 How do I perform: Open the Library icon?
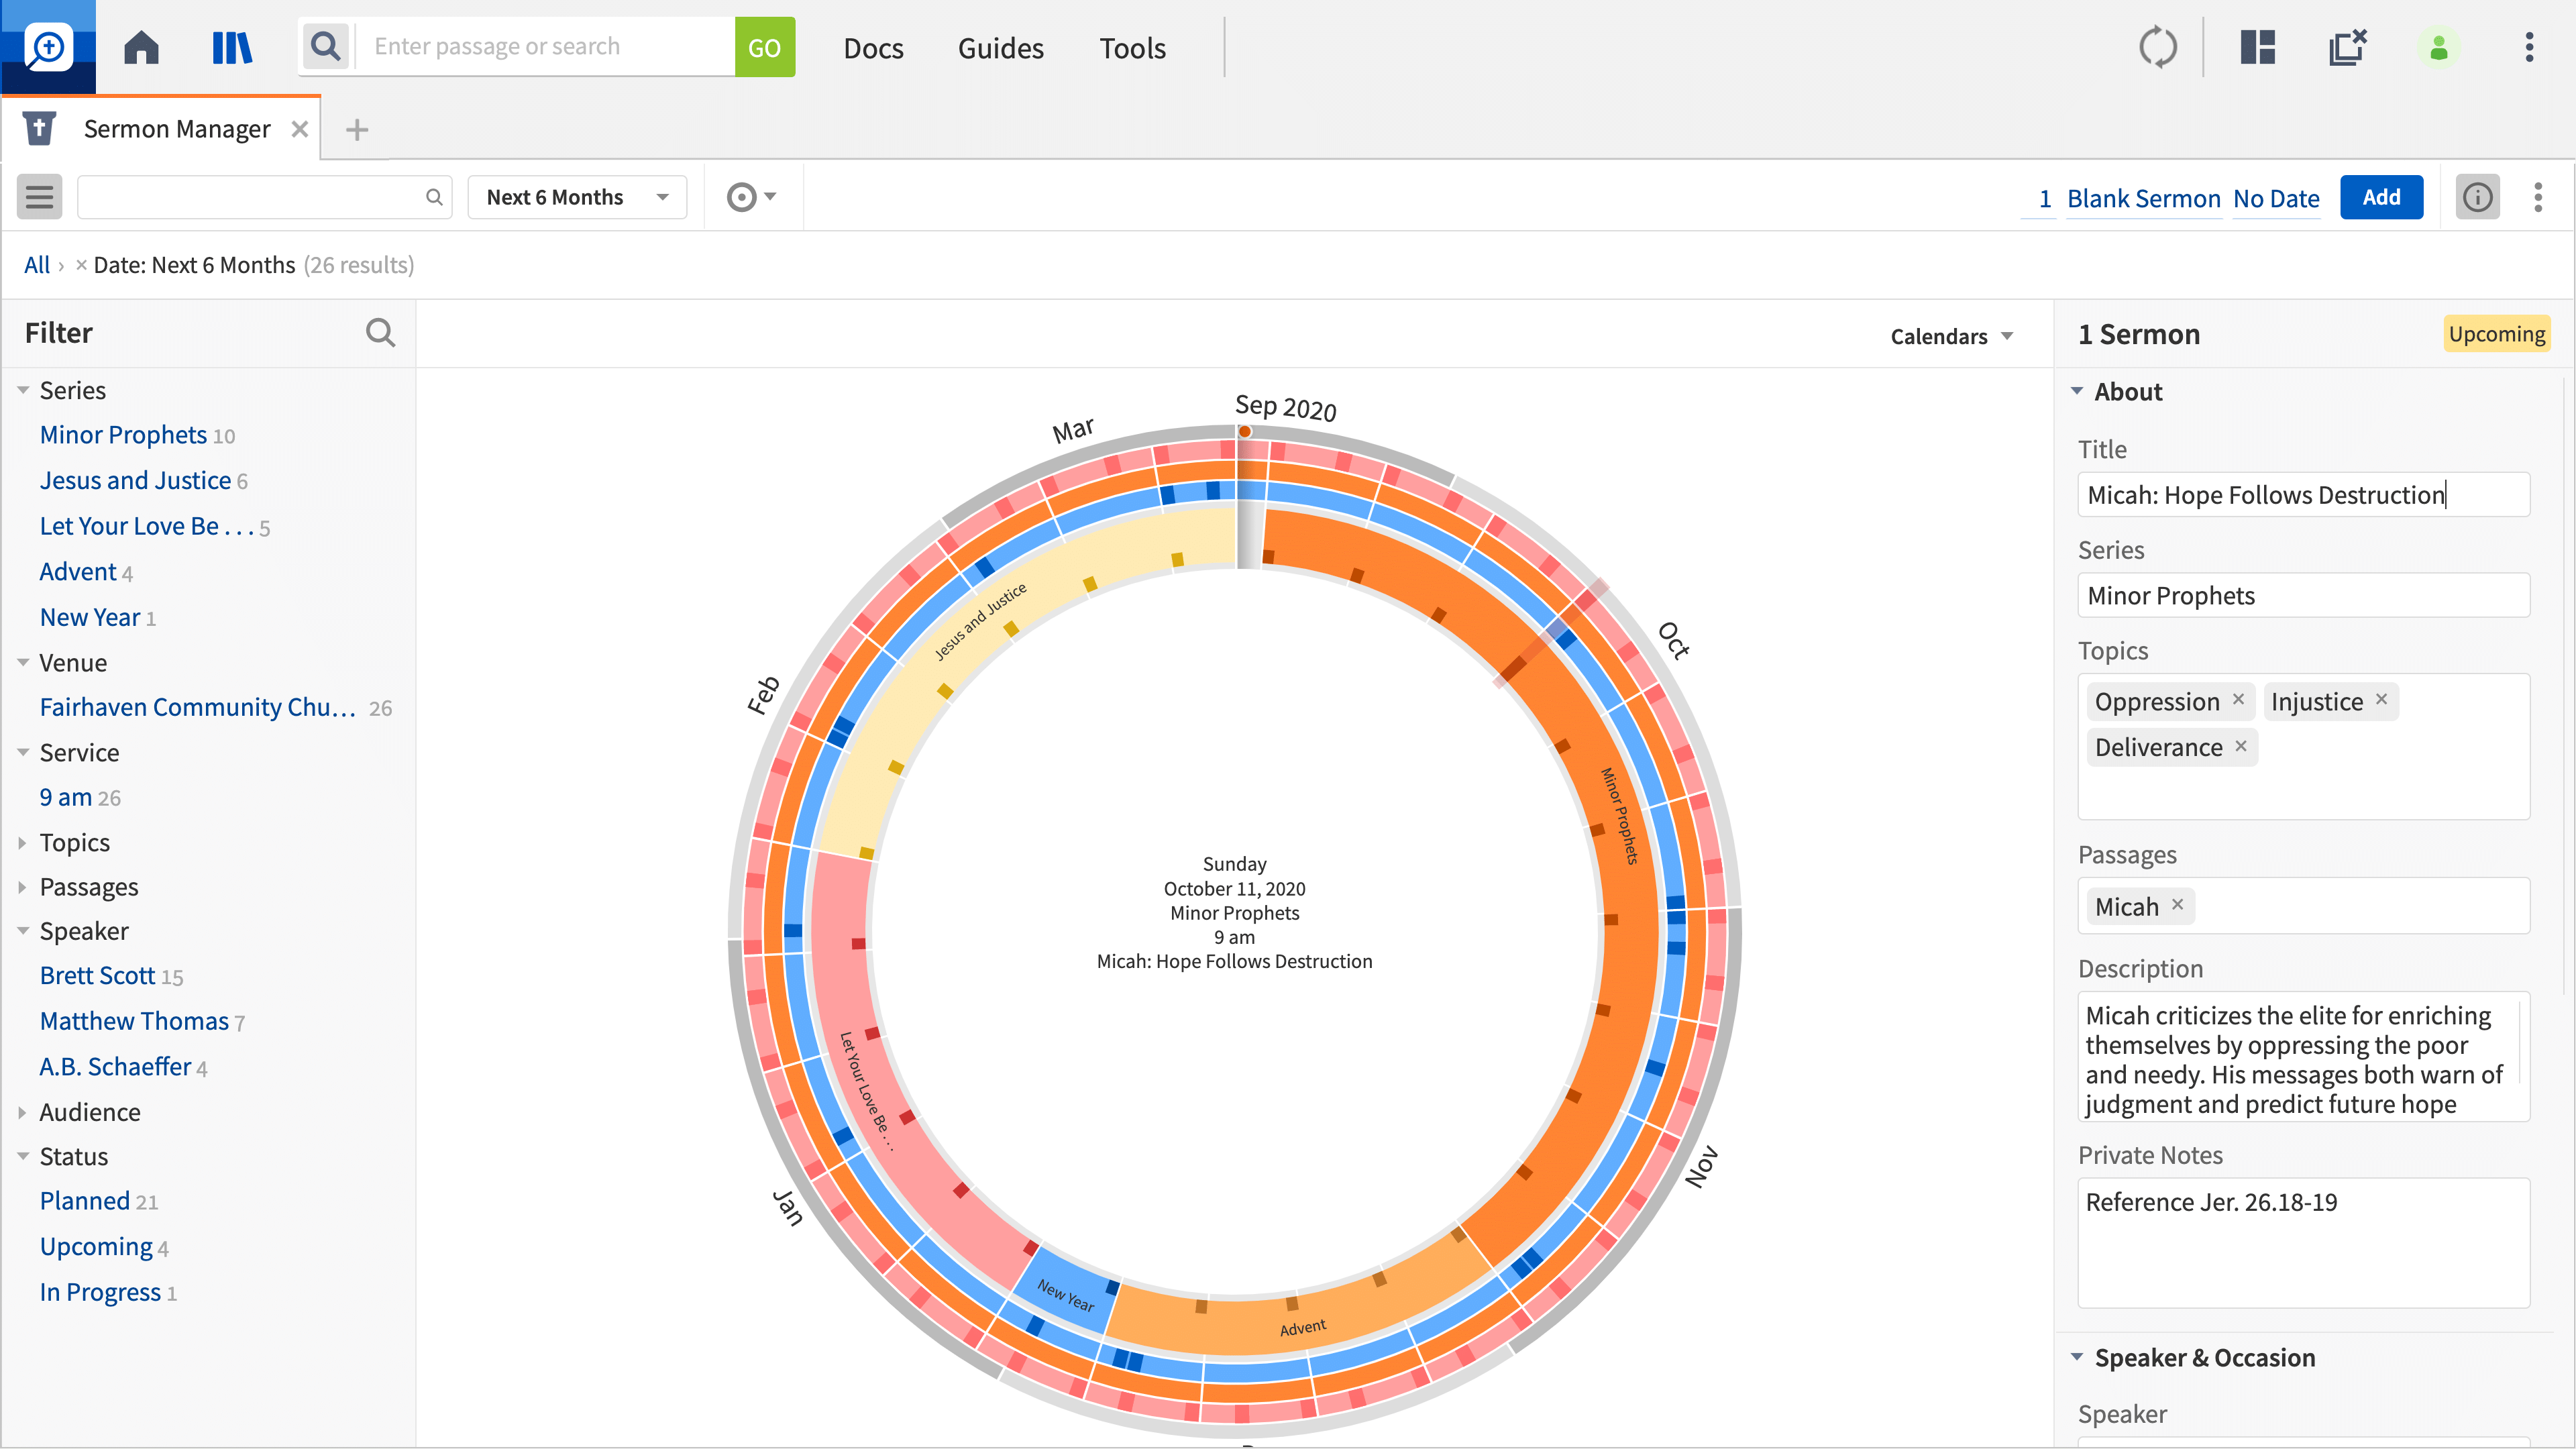pos(232,47)
